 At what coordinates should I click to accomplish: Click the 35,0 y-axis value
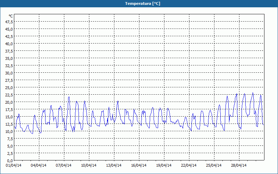click(9, 58)
